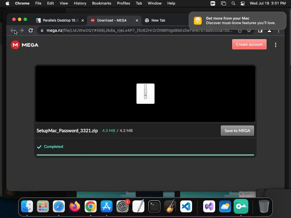The width and height of the screenshot is (291, 218).
Task: Click the lock icon in address bar
Action: pos(42,30)
